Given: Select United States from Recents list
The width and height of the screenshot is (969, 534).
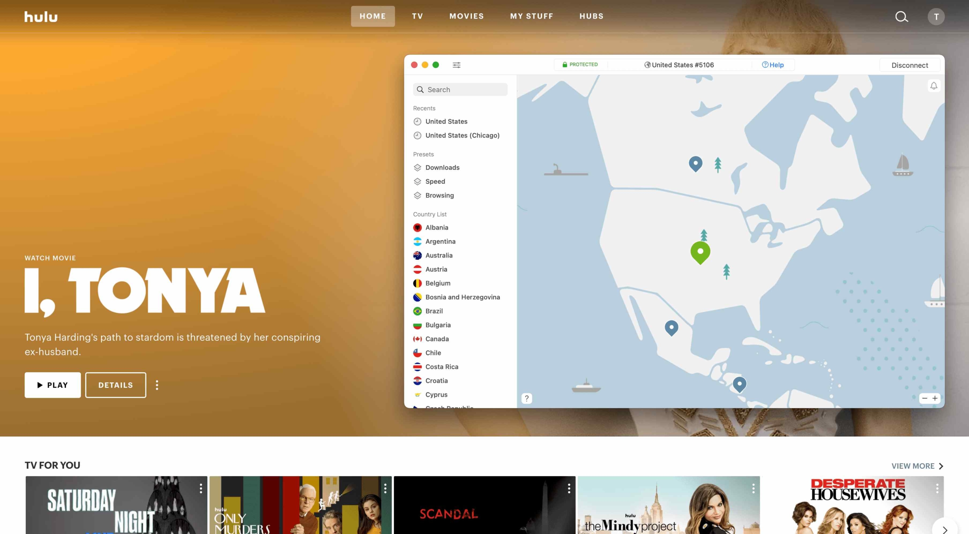Looking at the screenshot, I should point(446,121).
